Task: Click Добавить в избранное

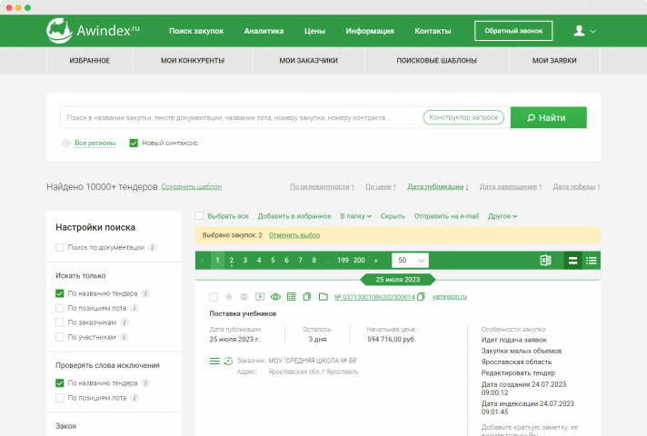Action: [294, 216]
